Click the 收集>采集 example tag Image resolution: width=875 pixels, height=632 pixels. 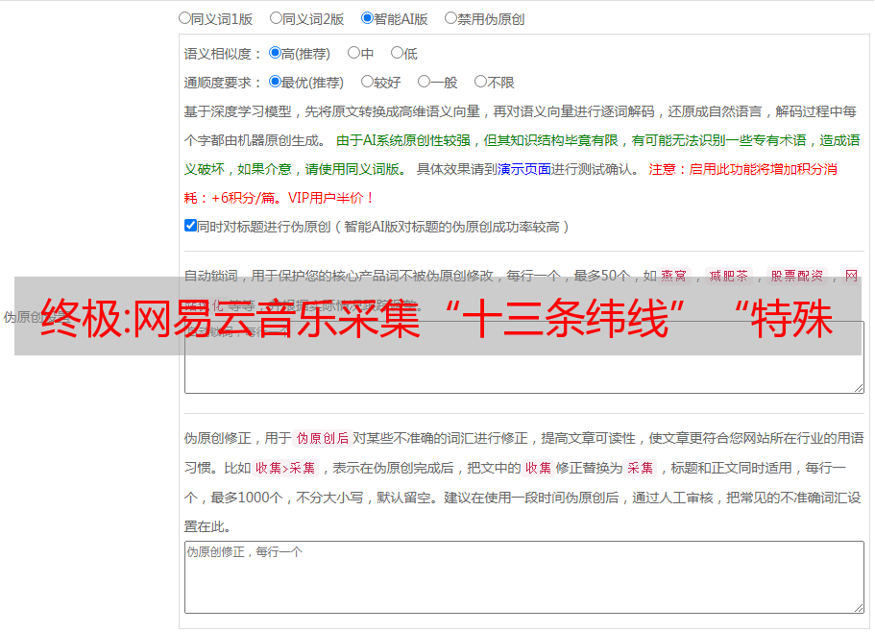click(285, 469)
